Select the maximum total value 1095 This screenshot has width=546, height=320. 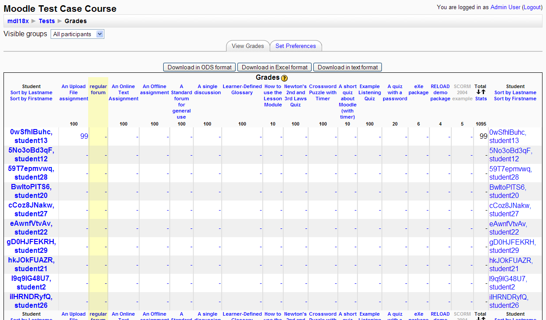coord(481,124)
